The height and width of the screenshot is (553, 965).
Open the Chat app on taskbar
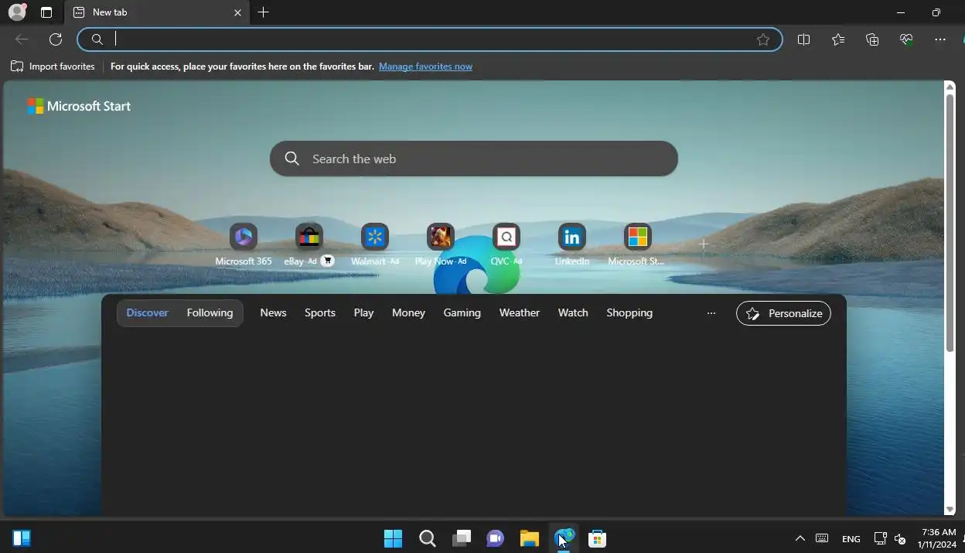tap(495, 538)
